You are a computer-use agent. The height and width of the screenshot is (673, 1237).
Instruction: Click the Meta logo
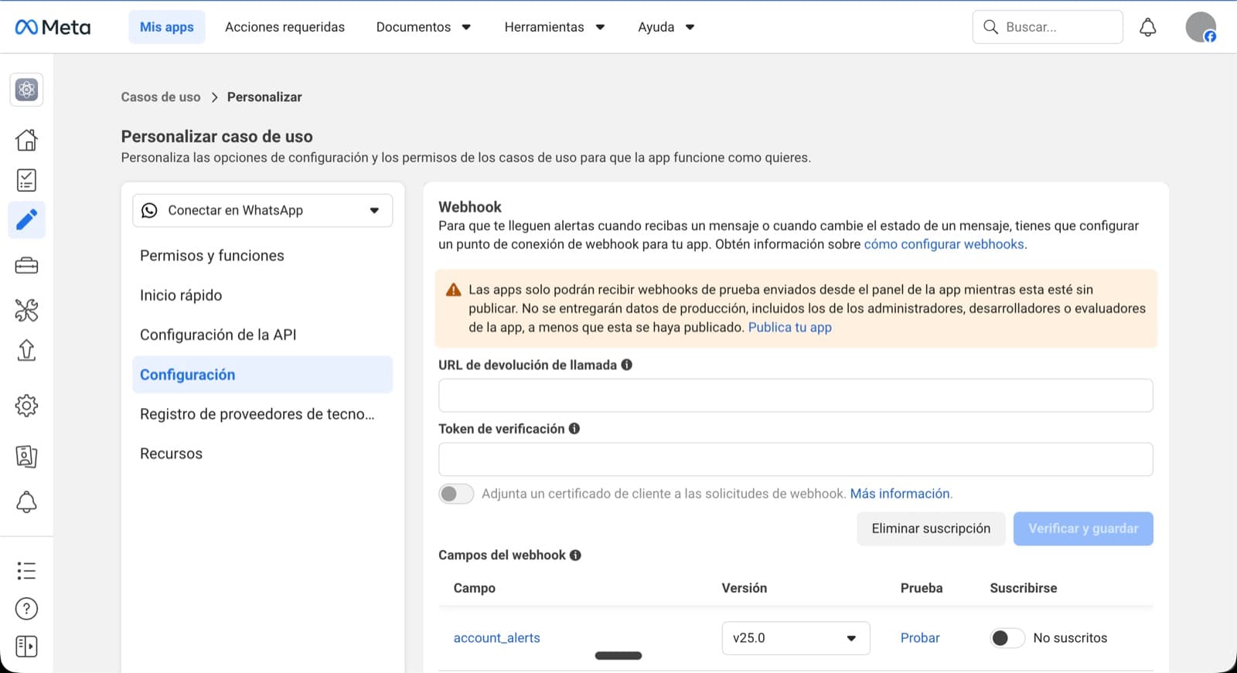click(53, 27)
